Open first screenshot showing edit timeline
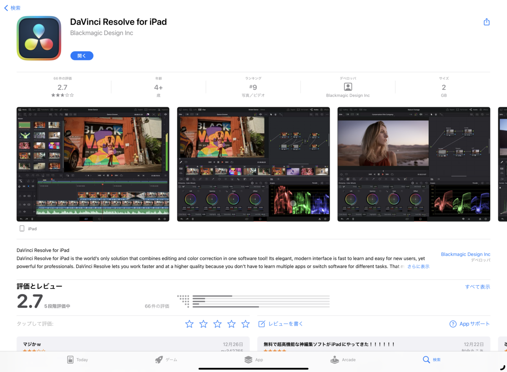507x372 pixels. tap(93, 164)
